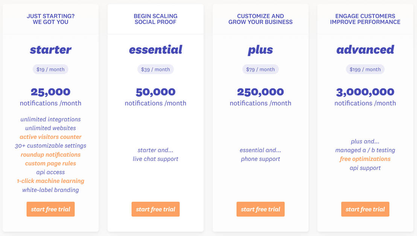Select the "starter" plan title

[50, 50]
